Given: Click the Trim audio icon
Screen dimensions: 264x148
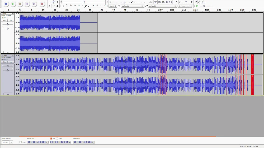Looking at the screenshot, I should [x=167, y=2].
